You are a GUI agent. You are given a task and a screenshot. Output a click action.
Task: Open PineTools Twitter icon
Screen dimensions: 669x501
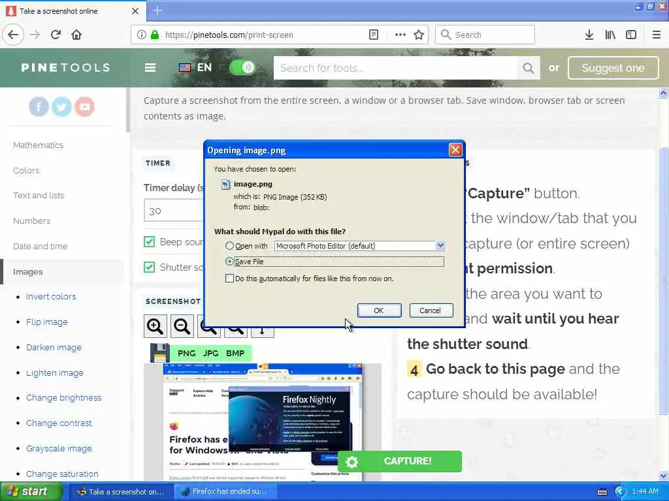pos(61,106)
